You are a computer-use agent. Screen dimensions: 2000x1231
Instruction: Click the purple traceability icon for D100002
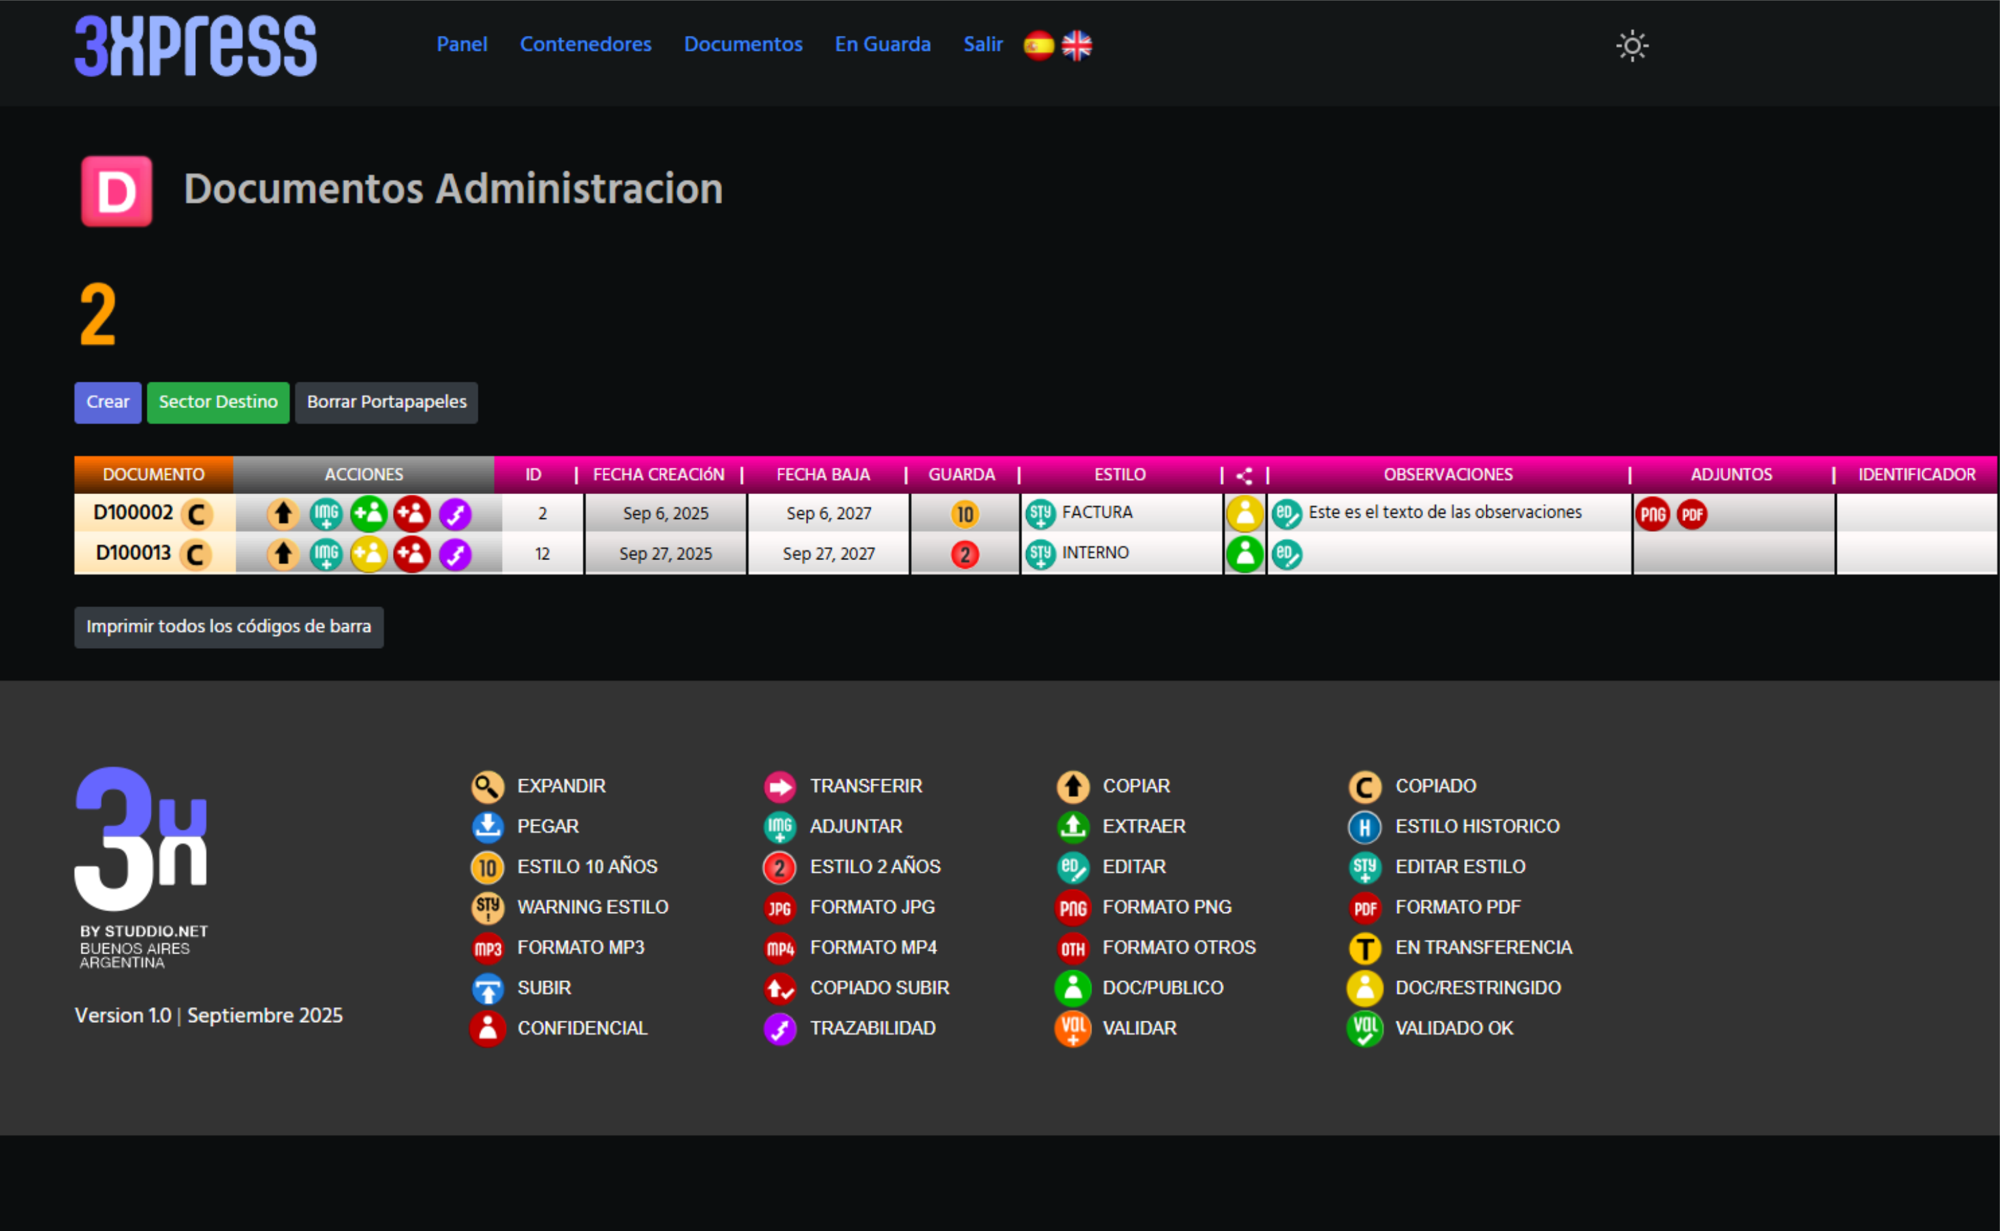pyautogui.click(x=455, y=514)
